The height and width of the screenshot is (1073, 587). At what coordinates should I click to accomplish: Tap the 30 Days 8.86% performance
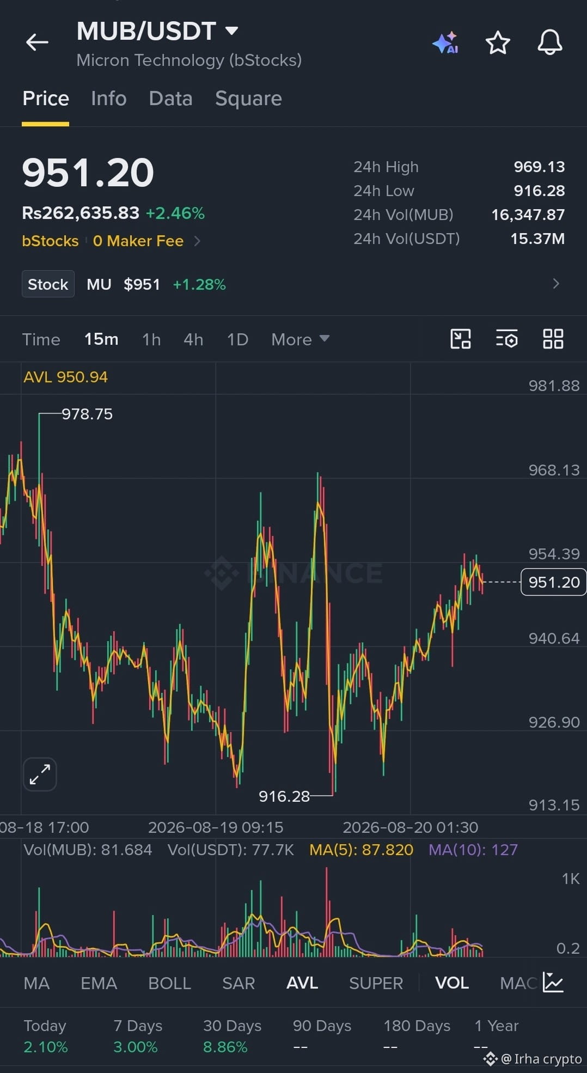click(232, 1036)
